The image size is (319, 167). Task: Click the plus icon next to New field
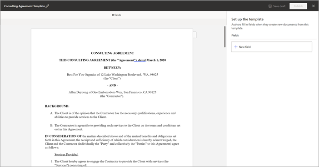(x=236, y=47)
